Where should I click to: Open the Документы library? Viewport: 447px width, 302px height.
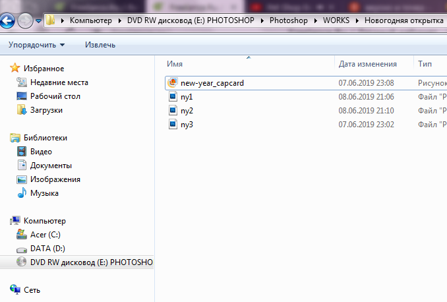coord(51,166)
